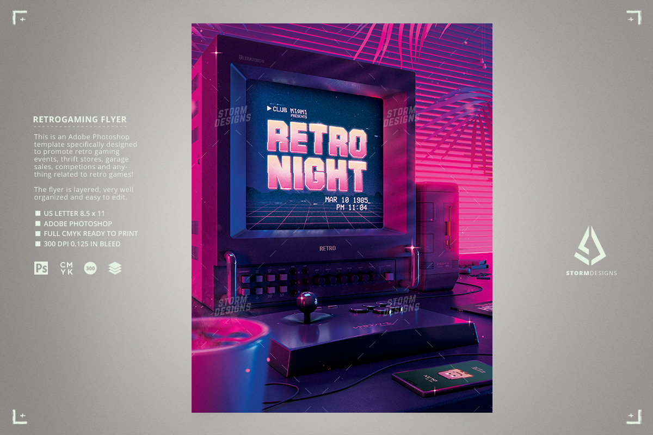Click the round 300 DPI badge
The image size is (653, 435).
90,268
